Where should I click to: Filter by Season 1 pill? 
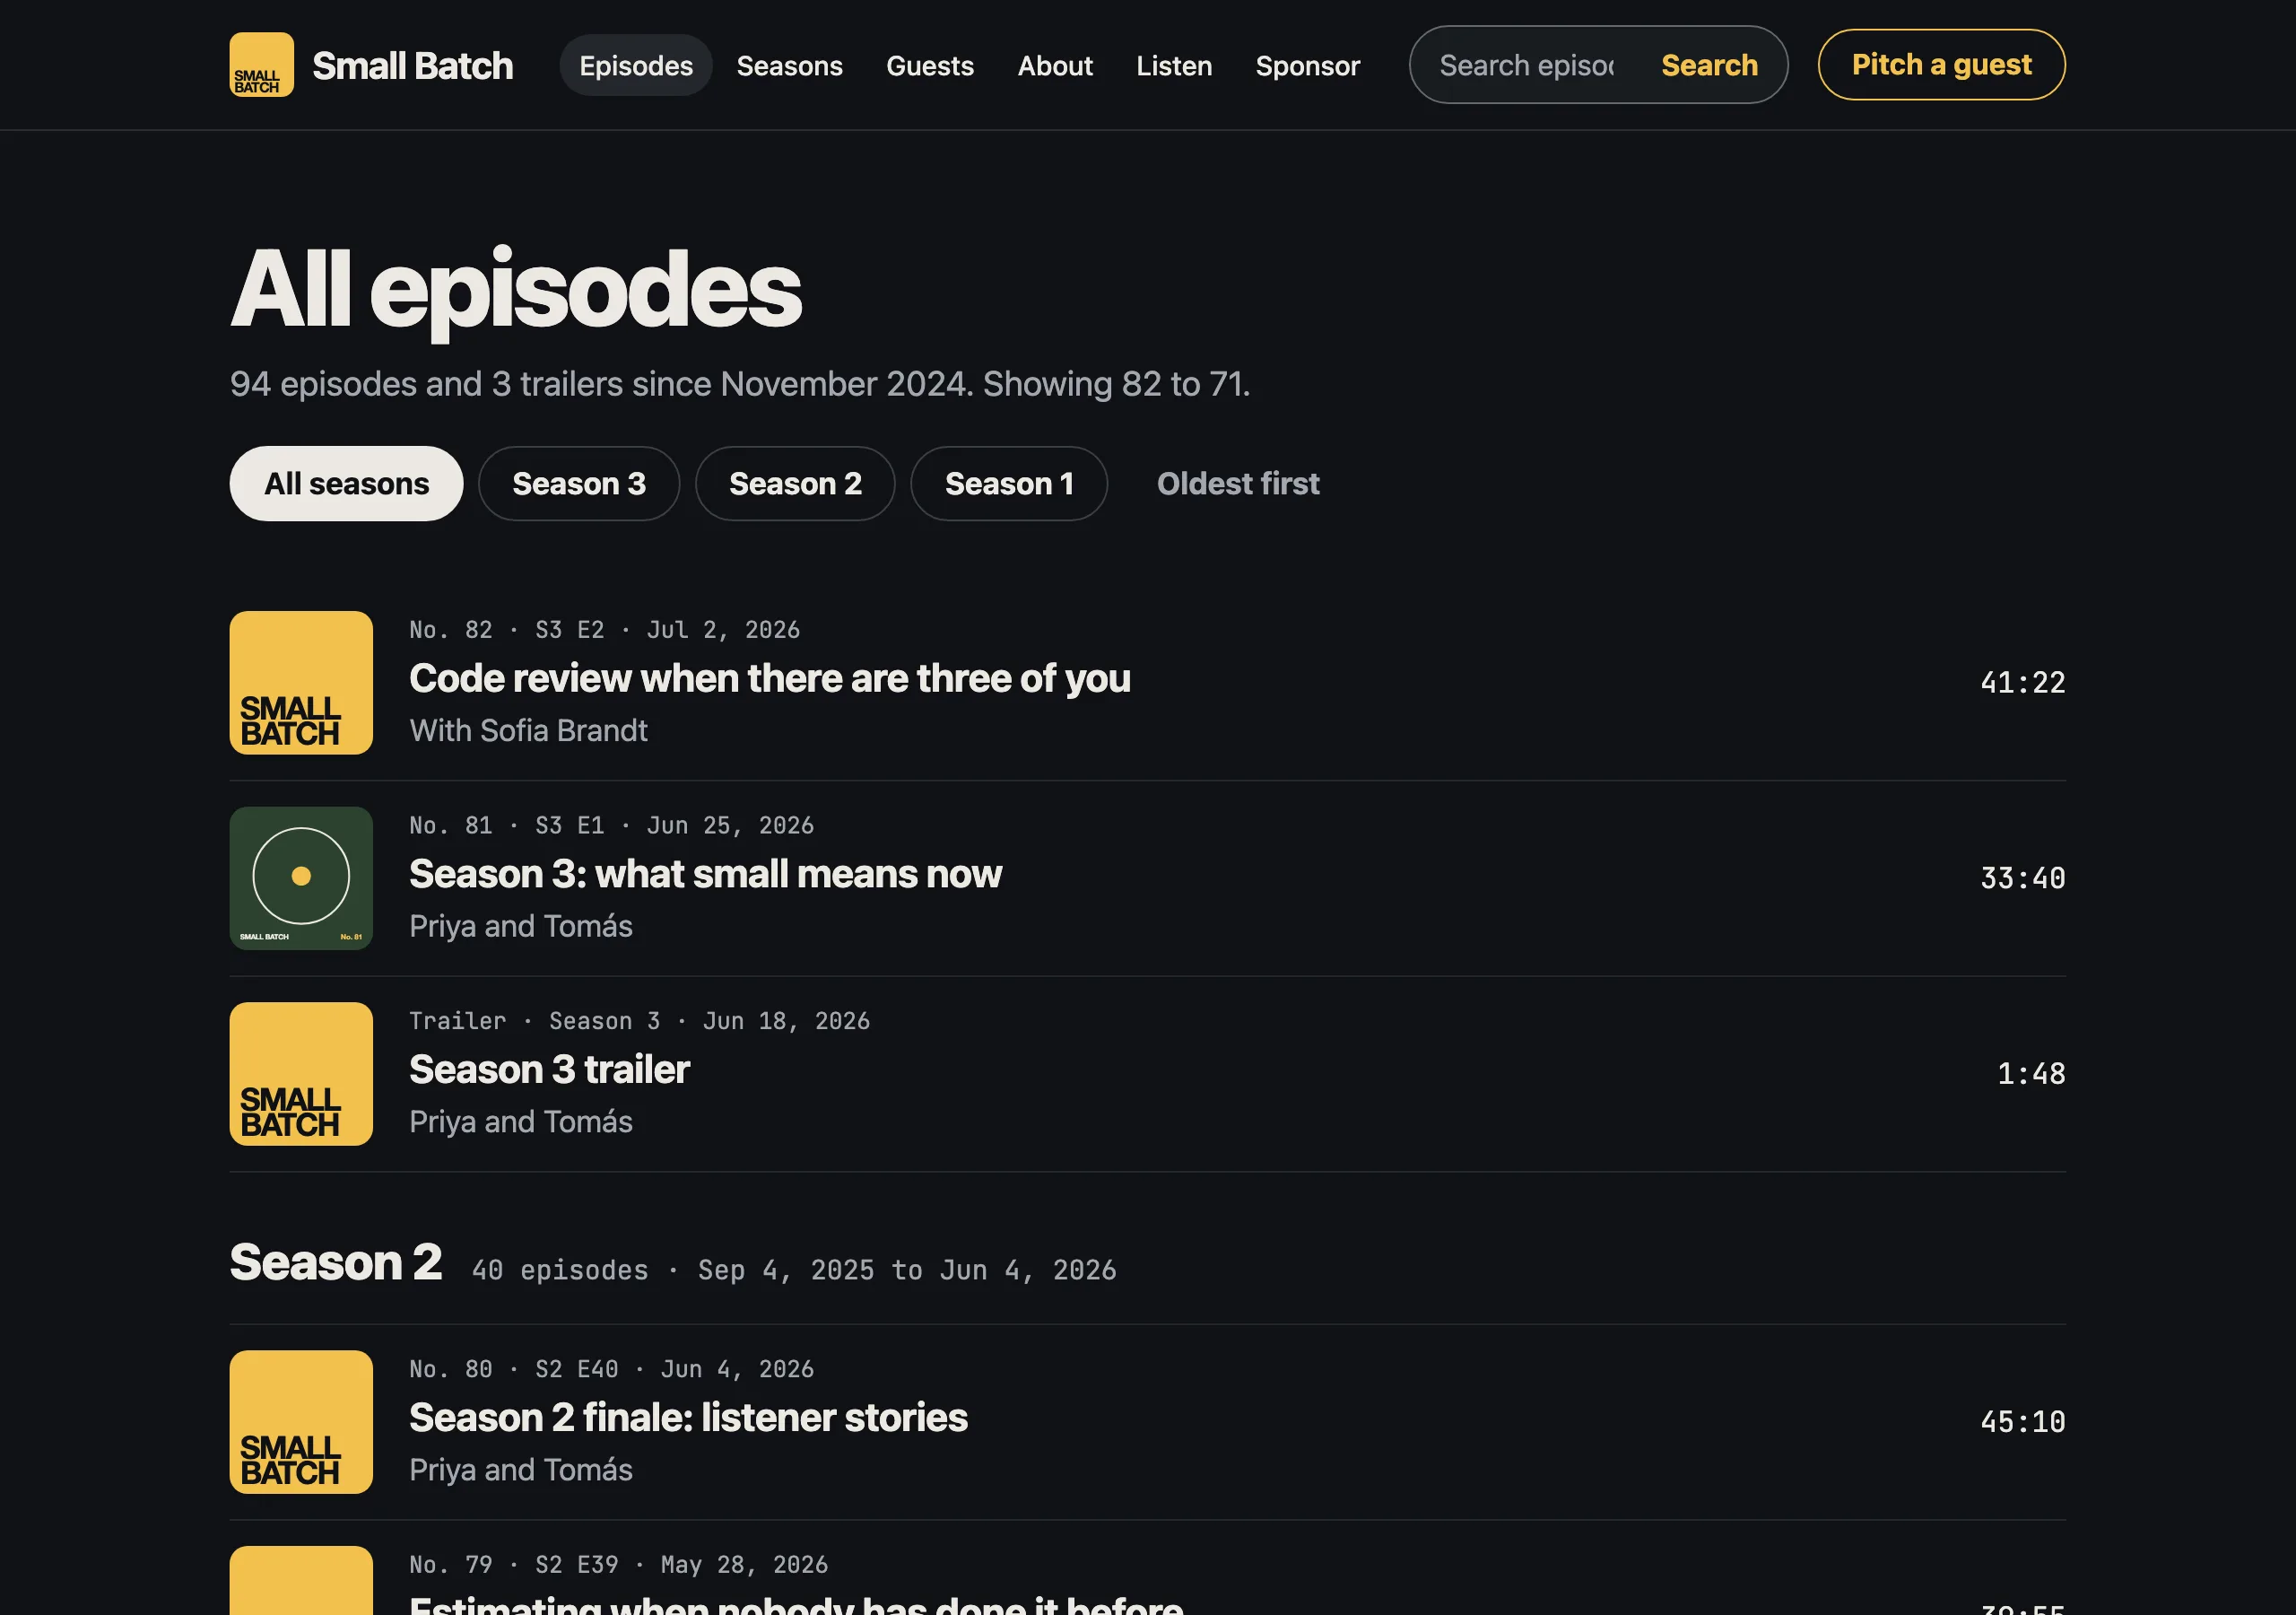coord(1009,484)
